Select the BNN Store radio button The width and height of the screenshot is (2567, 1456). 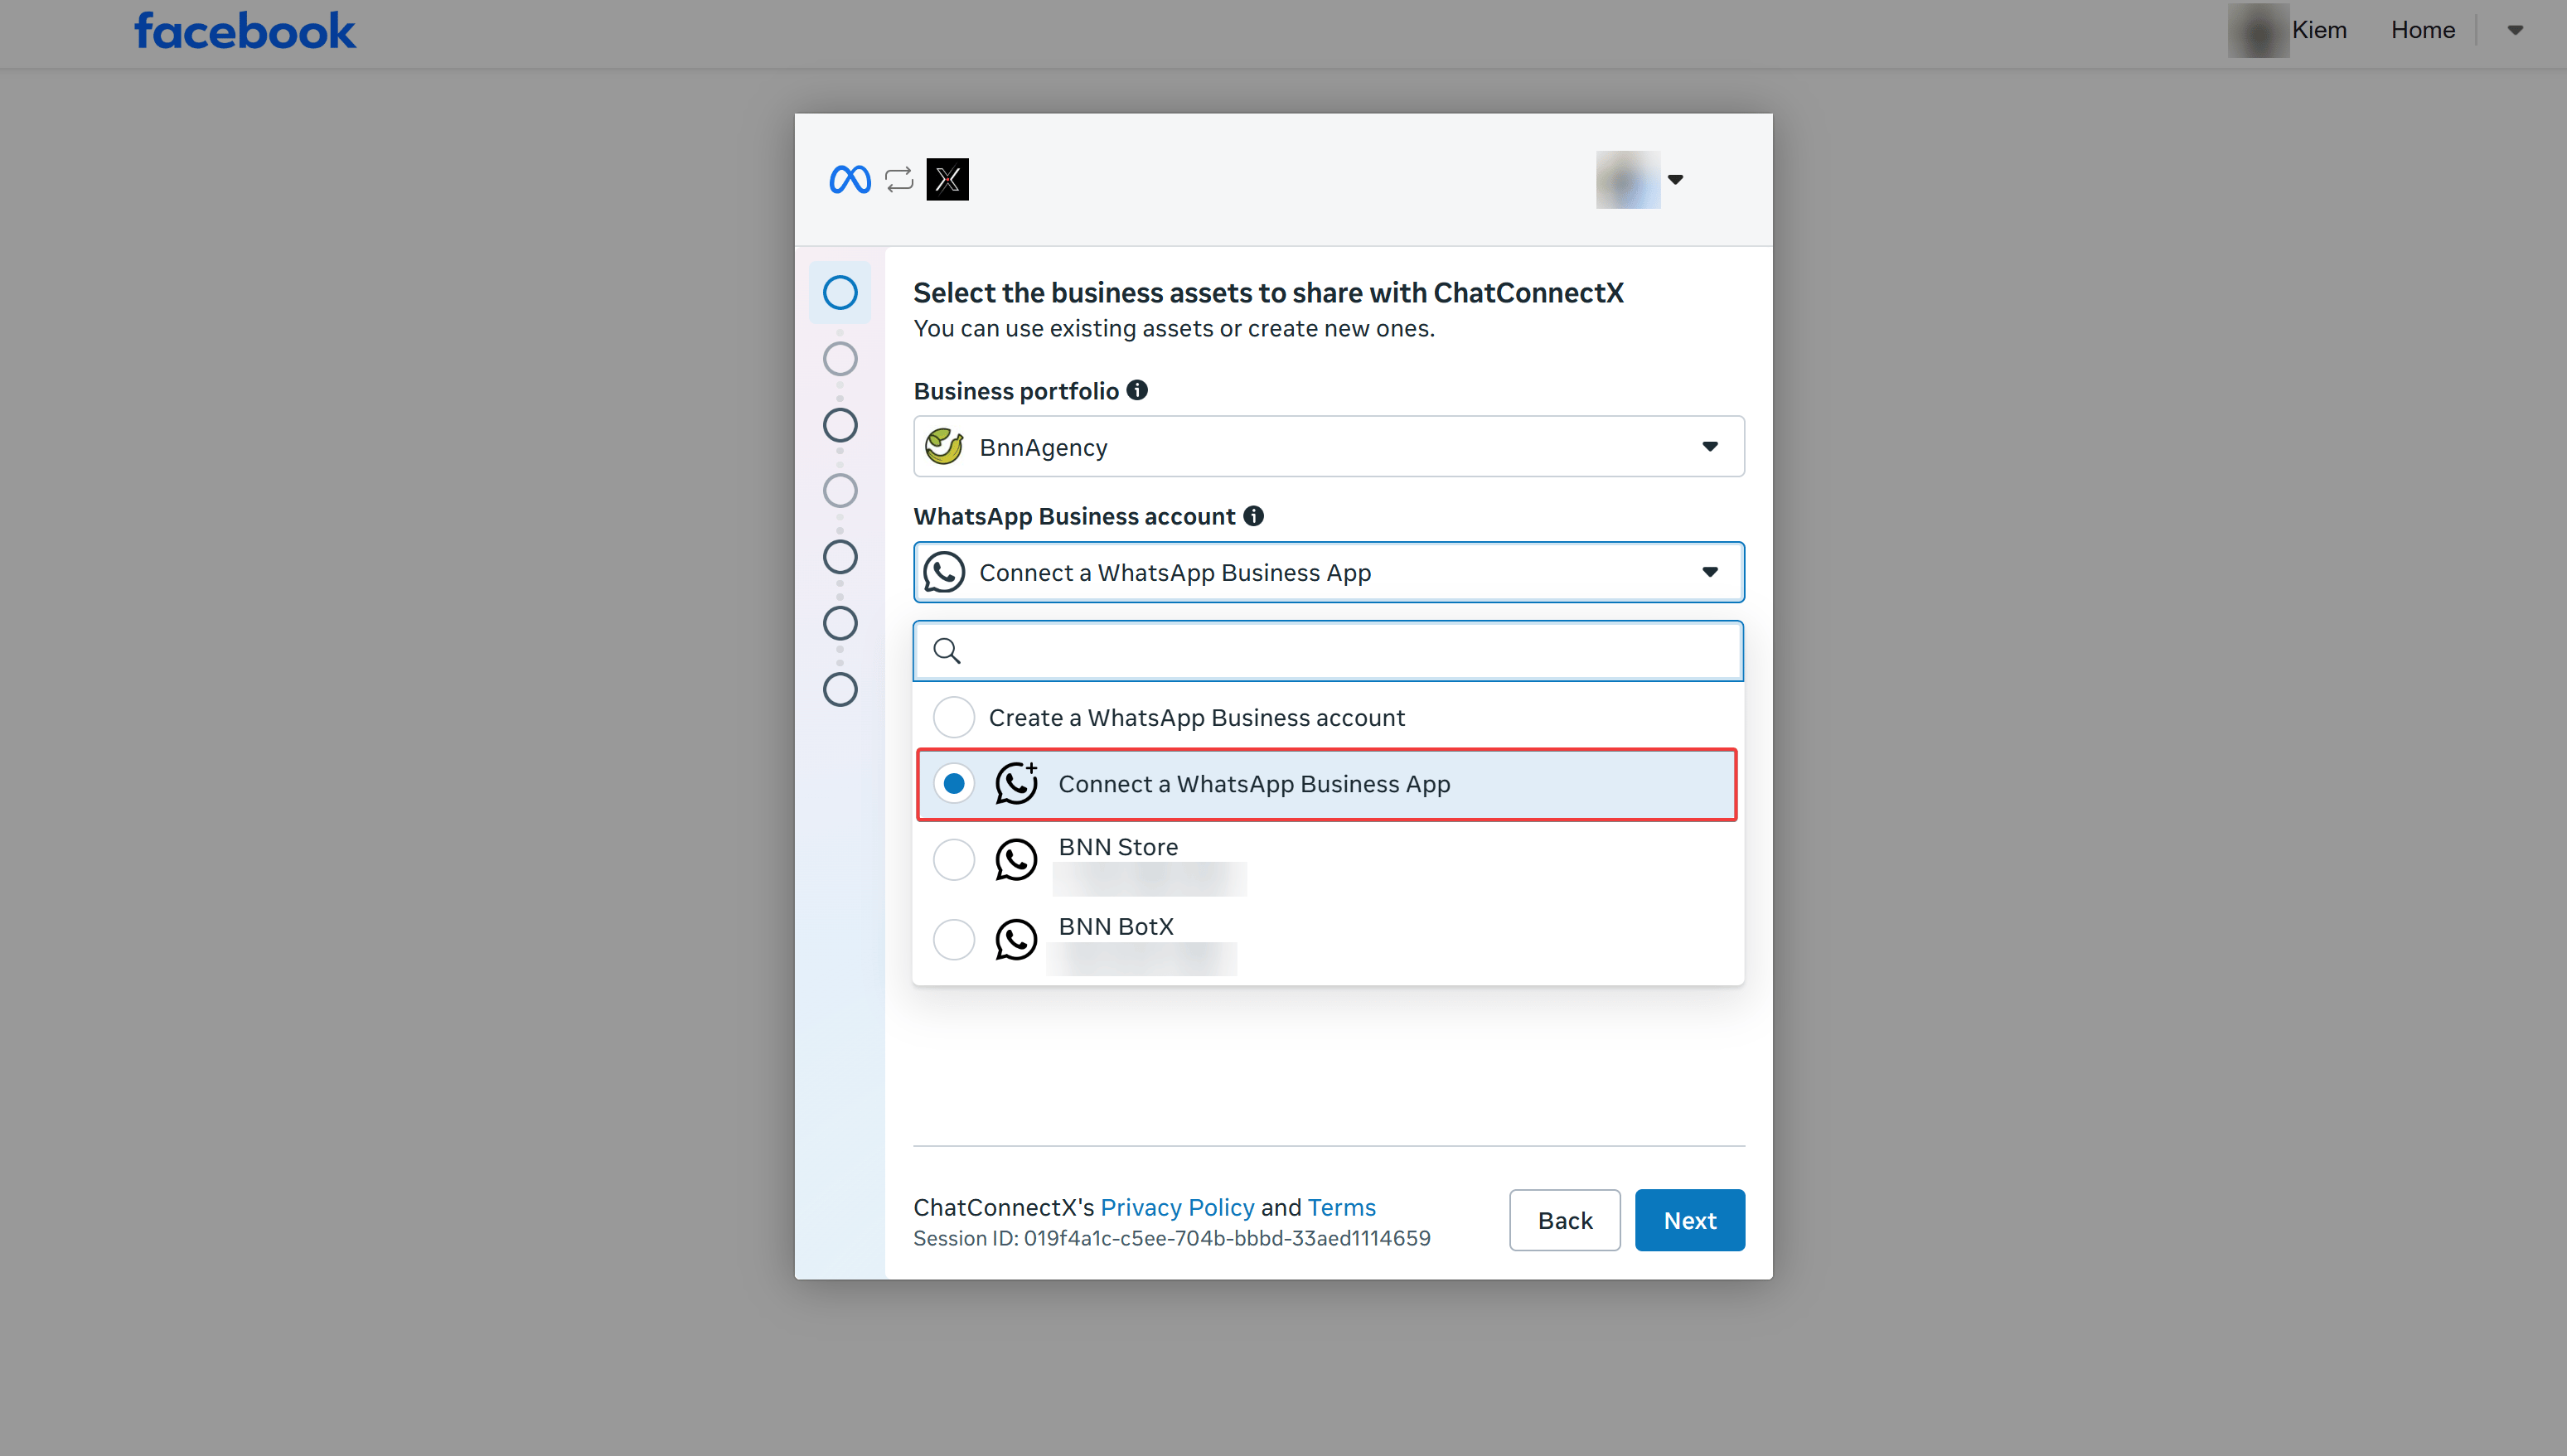(954, 860)
